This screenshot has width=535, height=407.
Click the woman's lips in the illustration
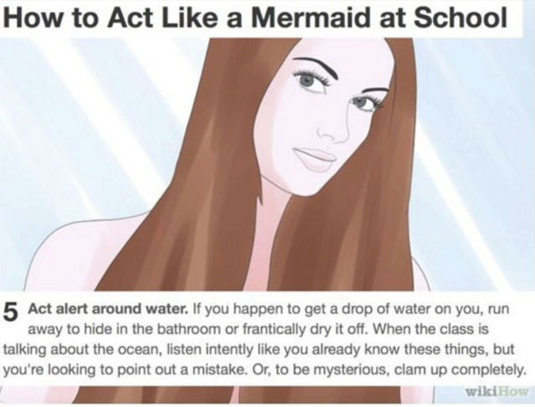(x=315, y=157)
